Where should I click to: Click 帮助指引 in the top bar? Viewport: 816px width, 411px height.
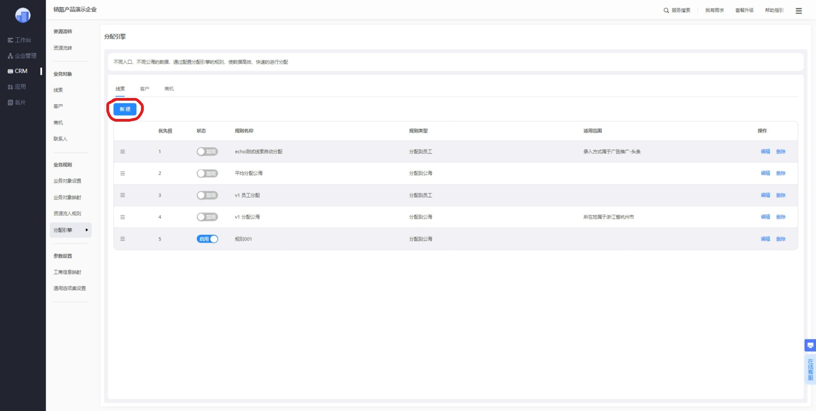click(x=774, y=10)
